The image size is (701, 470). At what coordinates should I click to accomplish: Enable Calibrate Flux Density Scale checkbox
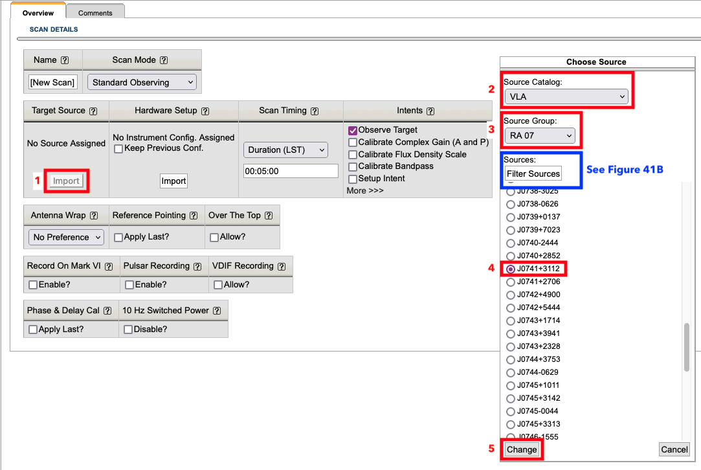coord(353,155)
